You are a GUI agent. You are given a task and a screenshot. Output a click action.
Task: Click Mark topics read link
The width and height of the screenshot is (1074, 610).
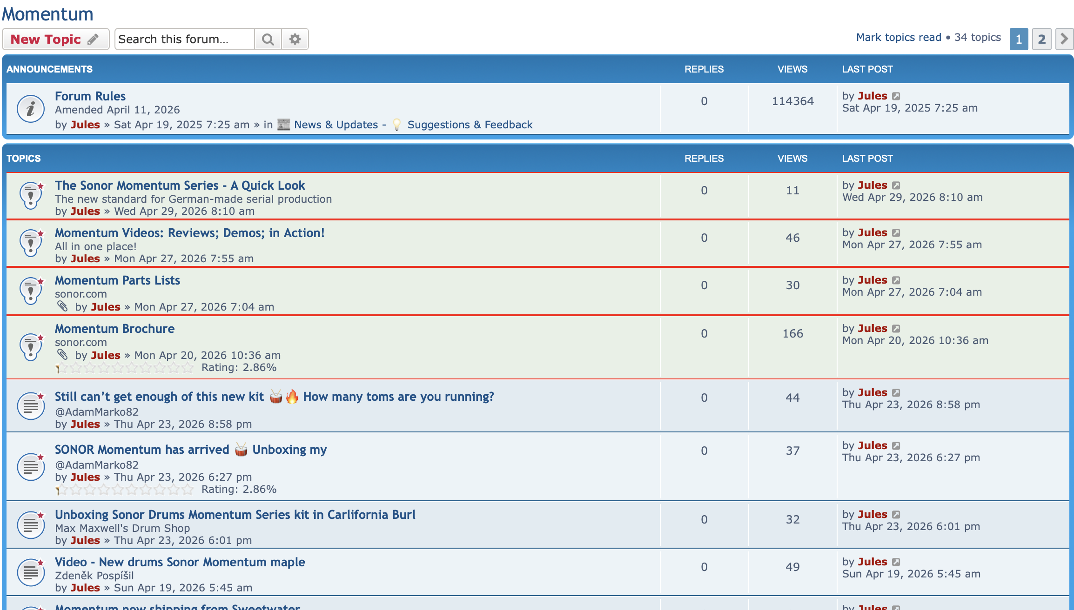point(898,37)
